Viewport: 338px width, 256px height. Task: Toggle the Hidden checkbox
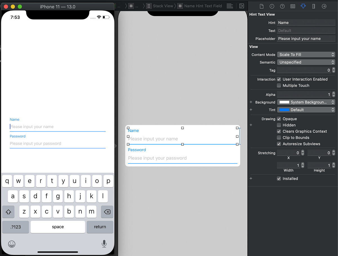point(279,125)
